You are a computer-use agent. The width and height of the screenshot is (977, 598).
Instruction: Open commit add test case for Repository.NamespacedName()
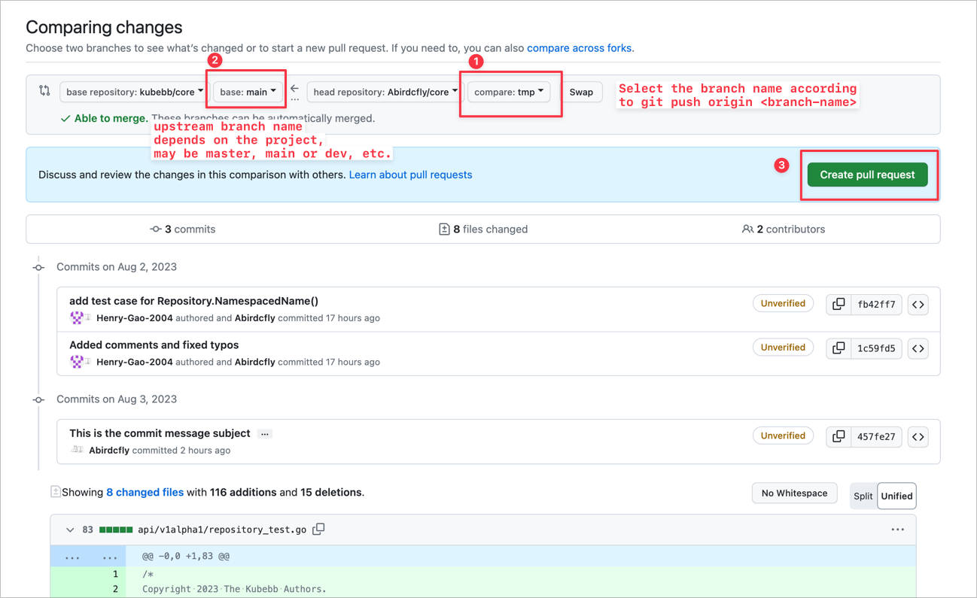pyautogui.click(x=193, y=301)
